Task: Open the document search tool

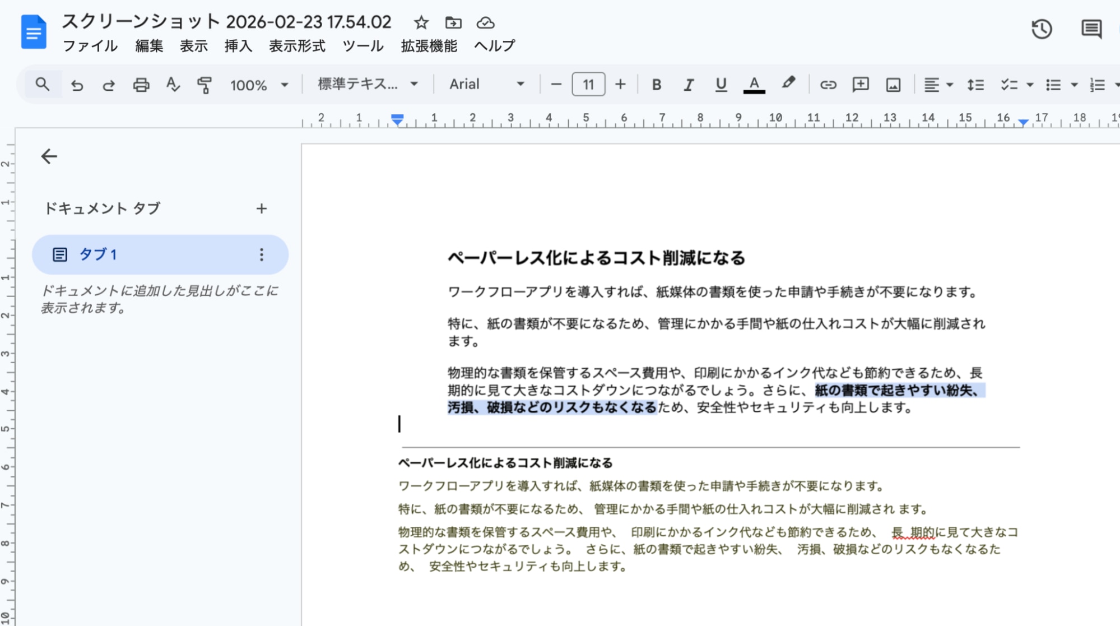Action: click(x=42, y=85)
